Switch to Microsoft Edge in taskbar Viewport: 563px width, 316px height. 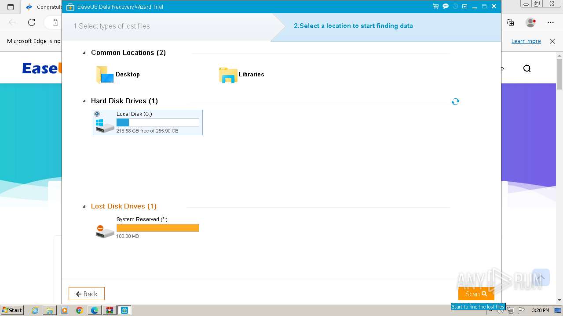pyautogui.click(x=95, y=310)
